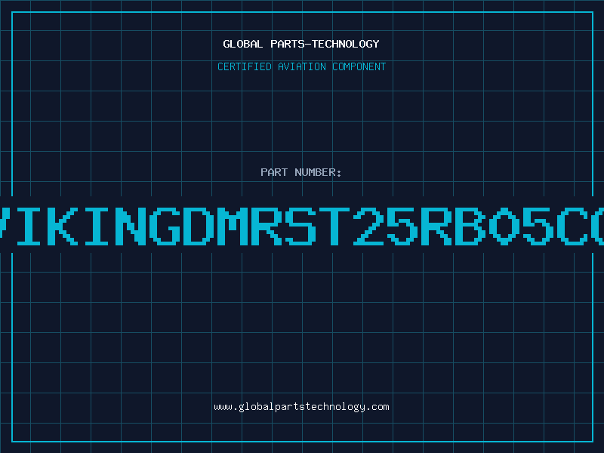Select the word GLOBAL in the title
The width and height of the screenshot is (604, 453).
pos(242,44)
